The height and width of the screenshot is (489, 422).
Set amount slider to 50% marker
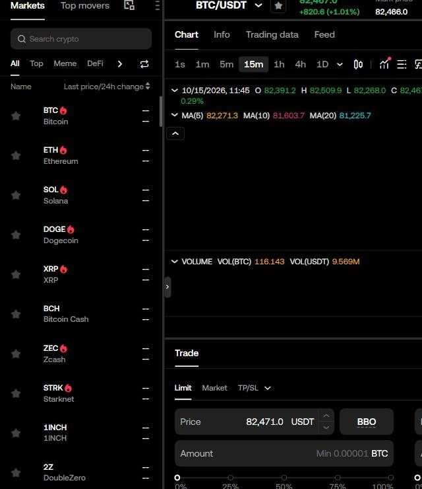click(x=284, y=478)
